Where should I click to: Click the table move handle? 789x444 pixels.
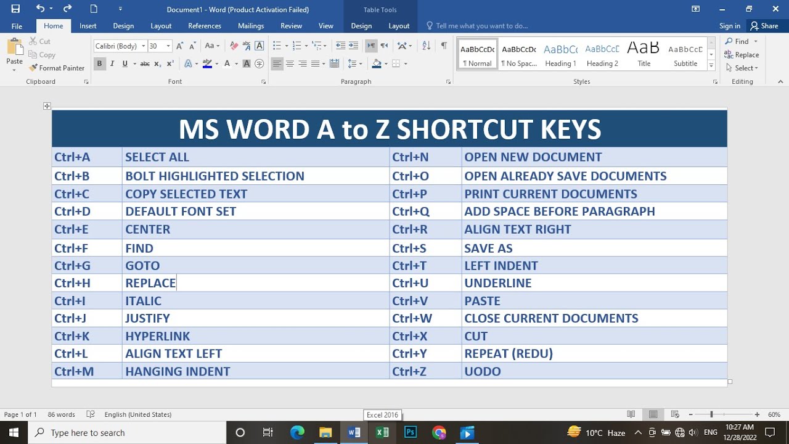click(47, 106)
